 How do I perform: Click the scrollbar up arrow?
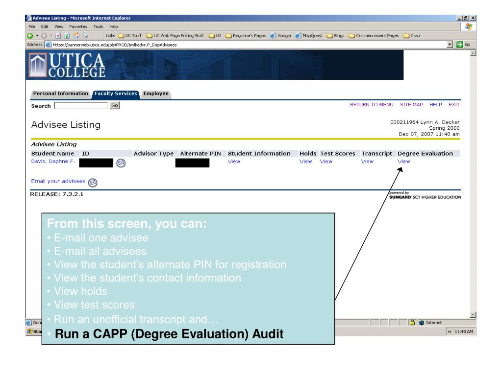point(473,53)
